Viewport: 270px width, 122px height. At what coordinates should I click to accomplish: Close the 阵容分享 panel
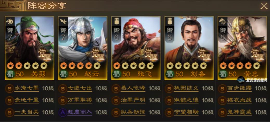pos(264,6)
